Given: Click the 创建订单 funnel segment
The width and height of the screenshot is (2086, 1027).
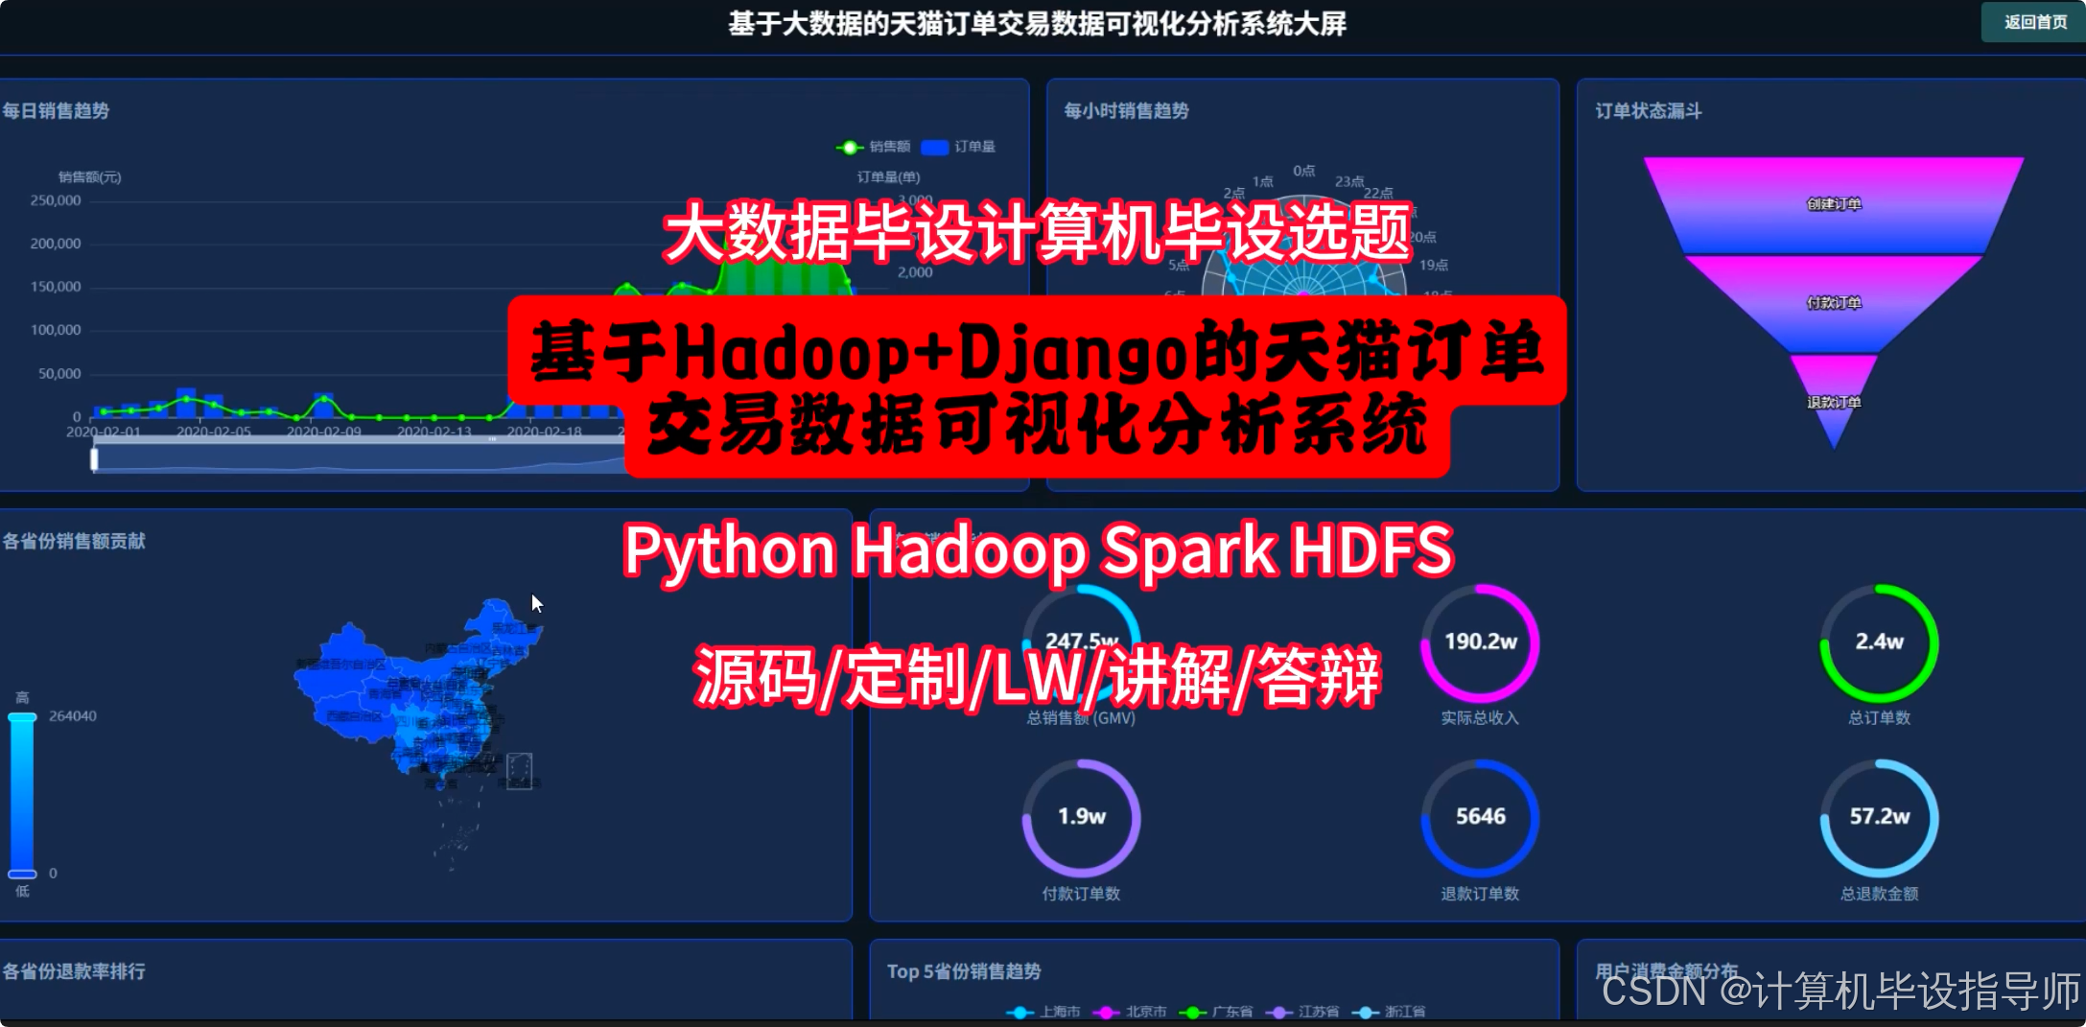Looking at the screenshot, I should tap(1833, 204).
